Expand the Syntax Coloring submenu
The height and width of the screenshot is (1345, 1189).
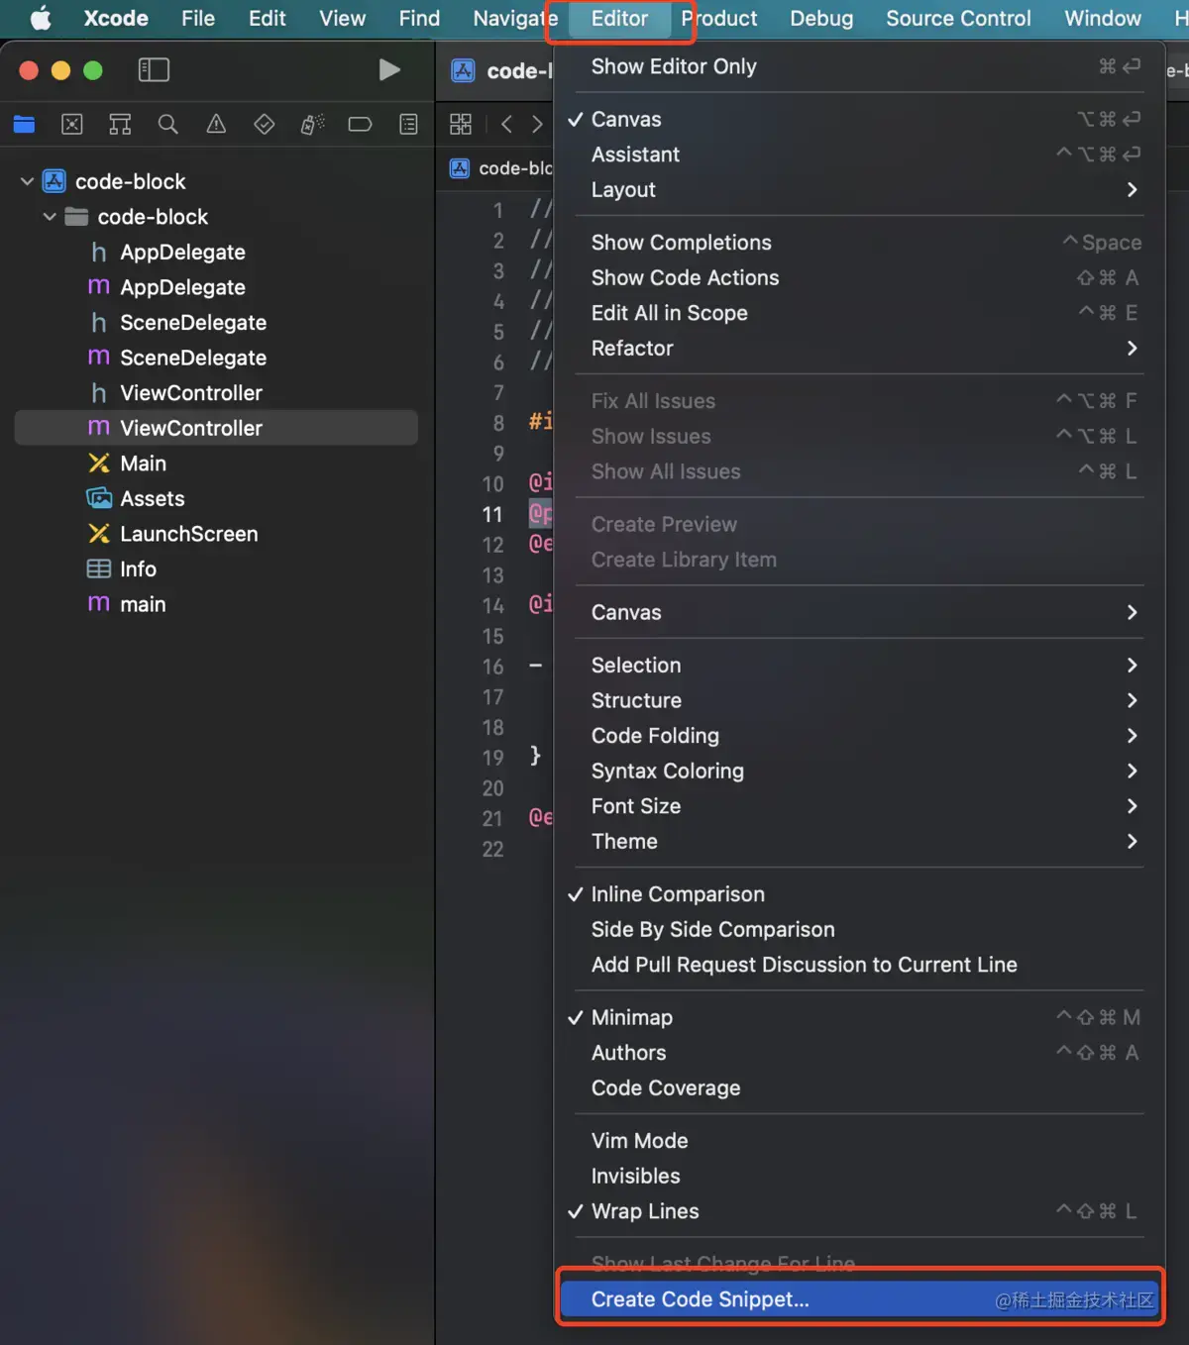859,771
